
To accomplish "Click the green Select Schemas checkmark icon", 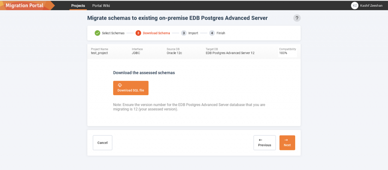I will click(97, 33).
